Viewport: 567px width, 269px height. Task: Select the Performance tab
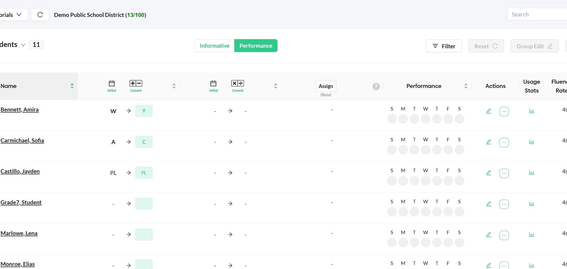pyautogui.click(x=256, y=46)
